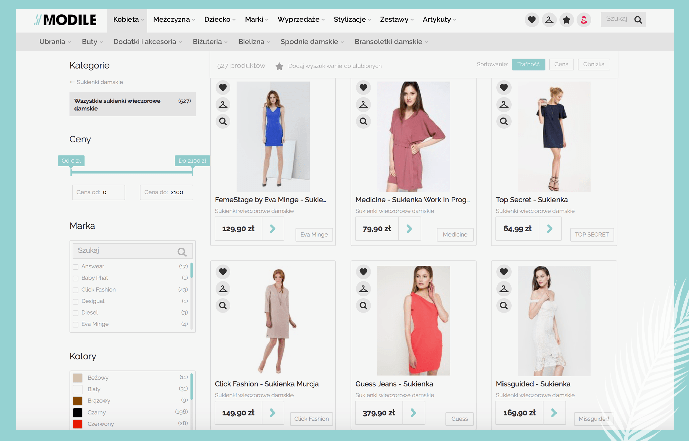689x441 pixels.
Task: Zoom the Medicine dress image
Action: tap(363, 121)
